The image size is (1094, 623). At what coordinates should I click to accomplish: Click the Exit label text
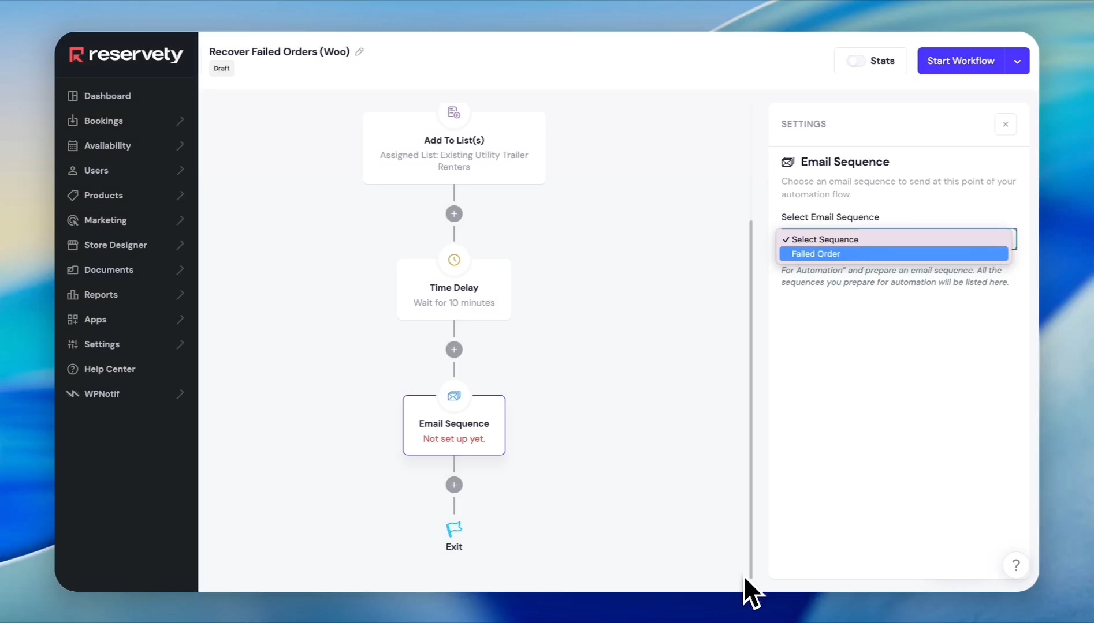[x=454, y=547]
